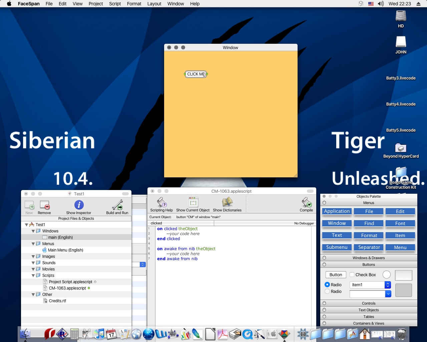Open Scripting Help in the script editor

tap(161, 202)
